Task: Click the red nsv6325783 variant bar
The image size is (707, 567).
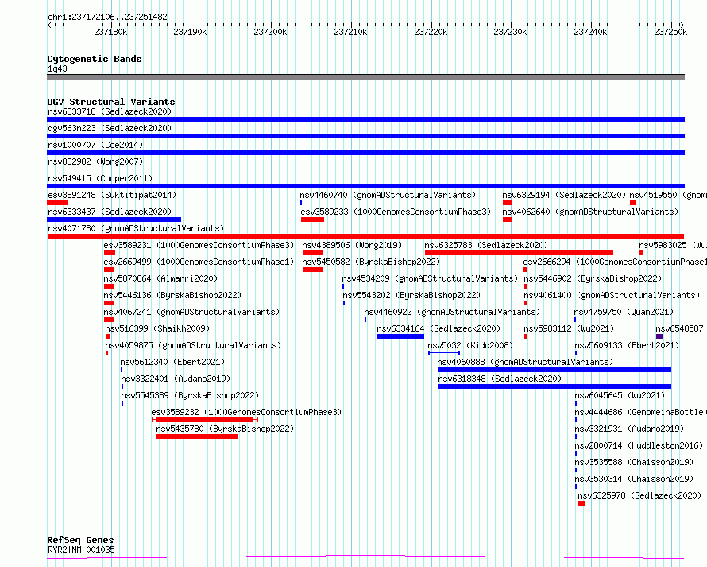Action: pyautogui.click(x=519, y=253)
